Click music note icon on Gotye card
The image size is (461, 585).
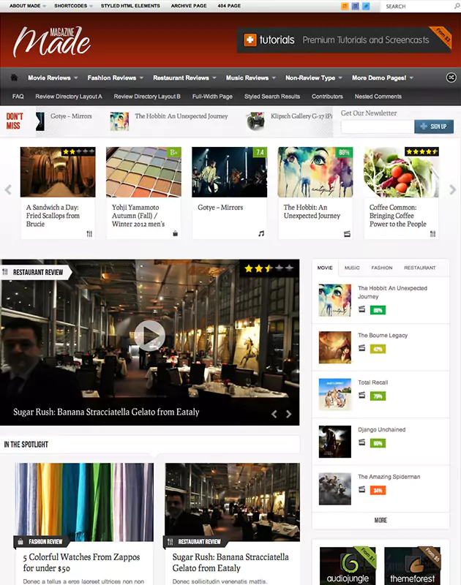click(261, 233)
